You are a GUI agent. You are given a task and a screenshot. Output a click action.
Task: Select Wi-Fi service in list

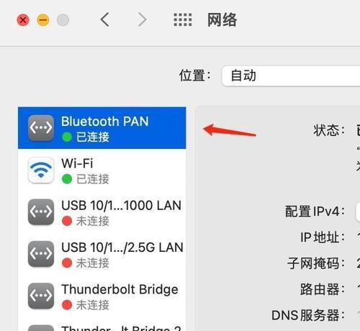pos(102,170)
